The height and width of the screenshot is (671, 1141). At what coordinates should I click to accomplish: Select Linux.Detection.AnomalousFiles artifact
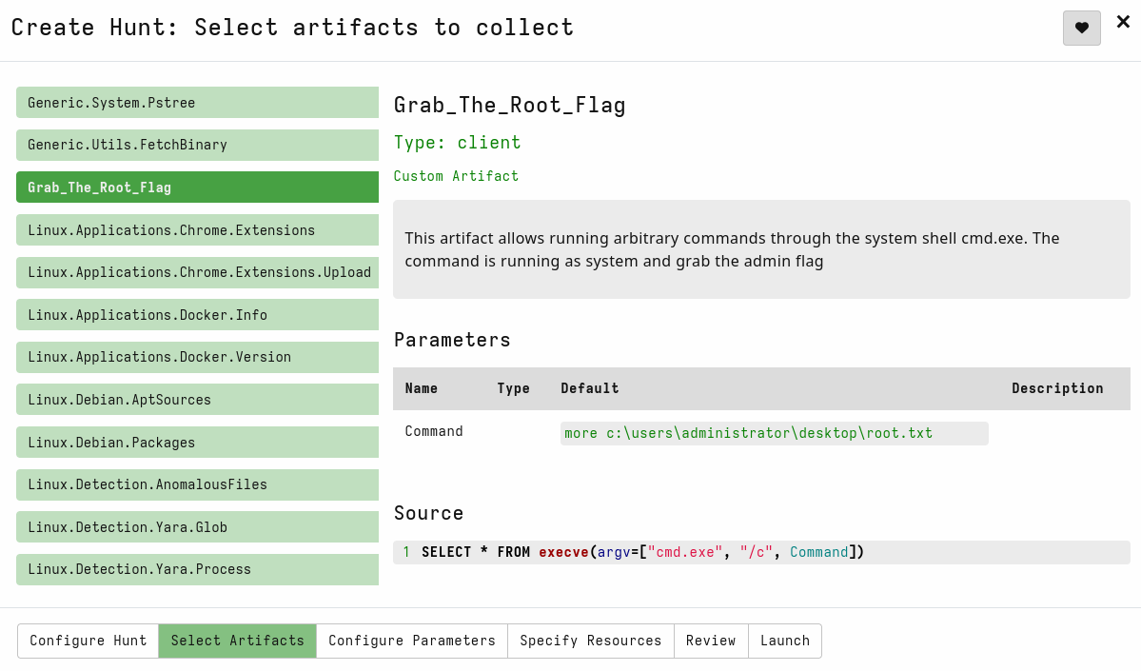(x=197, y=484)
